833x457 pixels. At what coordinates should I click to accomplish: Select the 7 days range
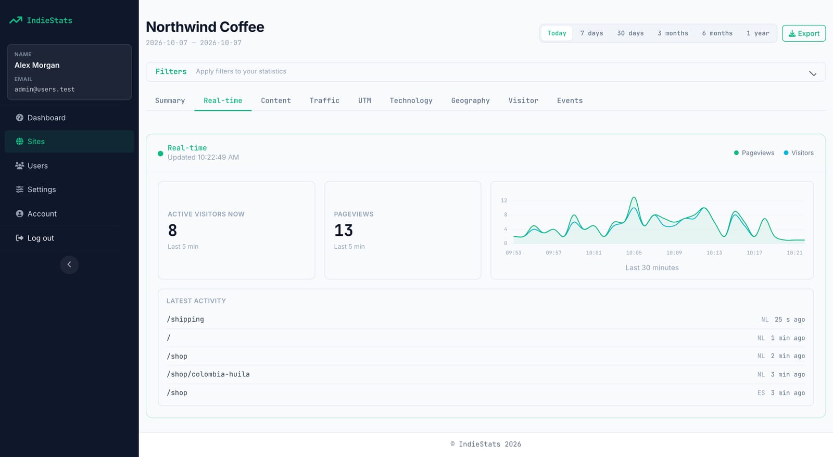[591, 33]
